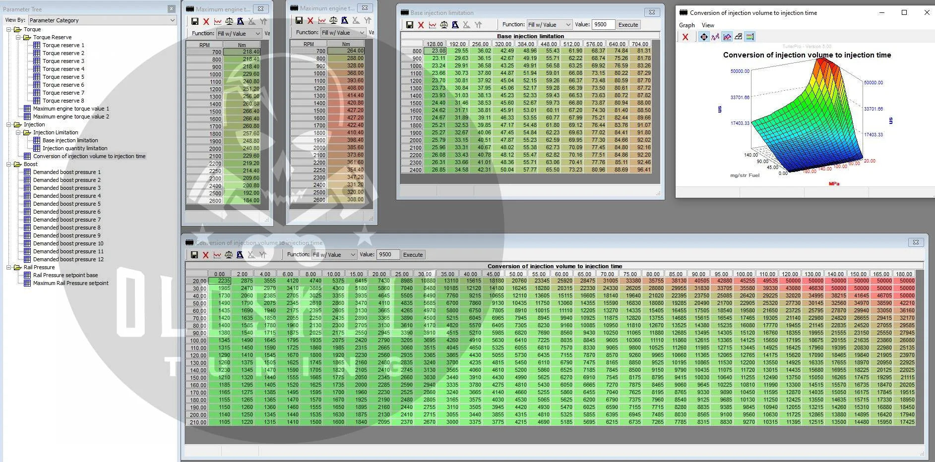Select Torque reserve 5 in parameter tree
Screen dimensions: 935x462
click(x=63, y=77)
